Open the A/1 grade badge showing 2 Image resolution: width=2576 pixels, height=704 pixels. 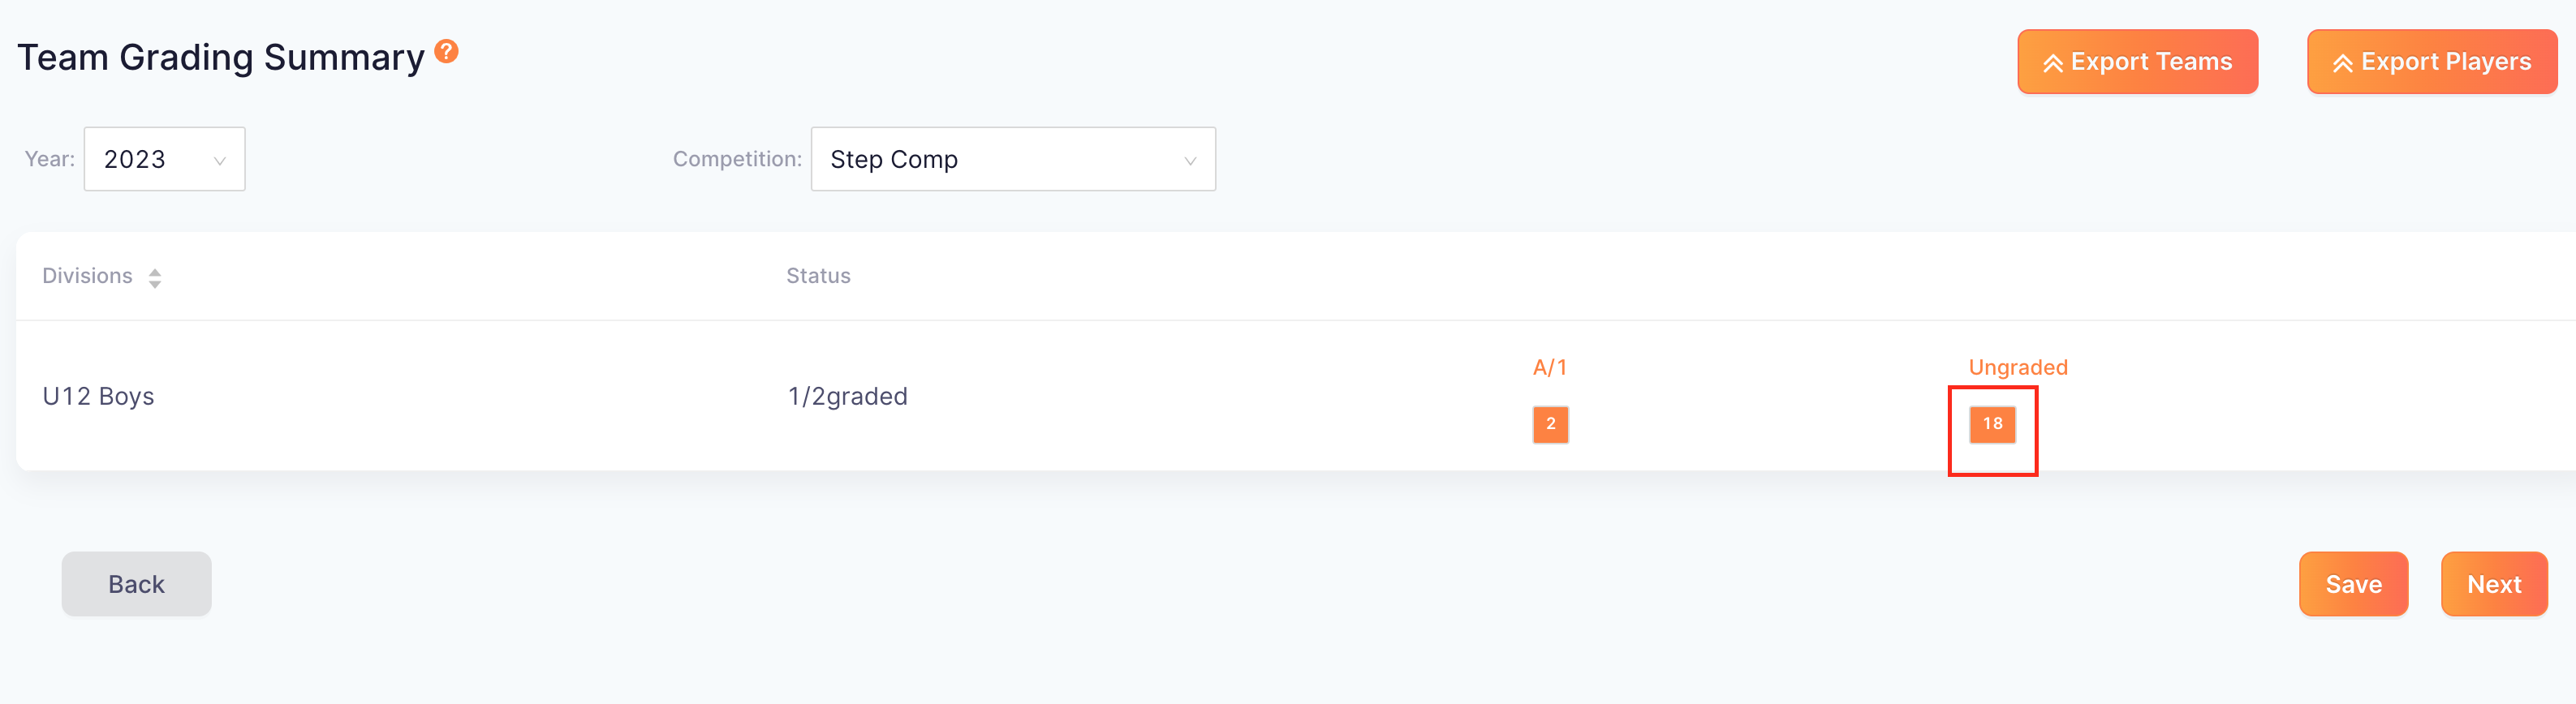pyautogui.click(x=1550, y=424)
